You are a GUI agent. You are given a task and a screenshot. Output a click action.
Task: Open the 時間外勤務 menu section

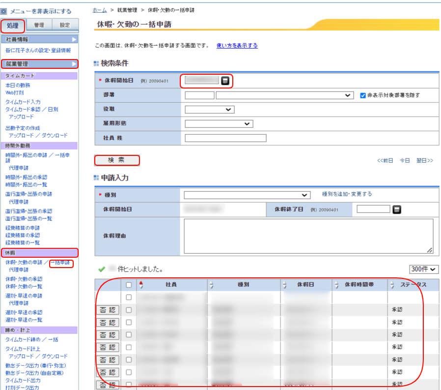pyautogui.click(x=39, y=146)
